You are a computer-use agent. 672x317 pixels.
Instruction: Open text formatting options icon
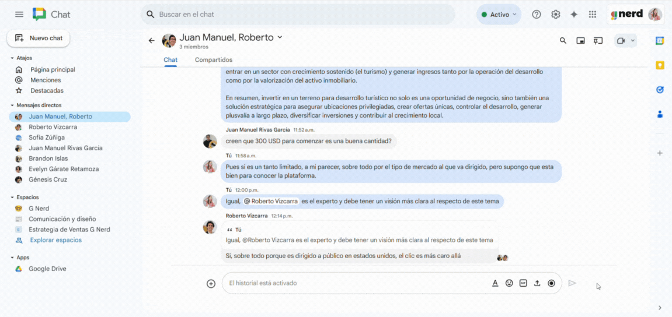point(495,283)
